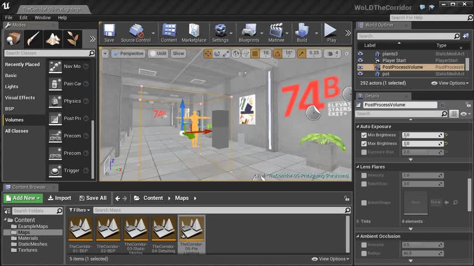Enable the Exposure Bias checkbox
This screenshot has width=474, height=266.
(364, 152)
